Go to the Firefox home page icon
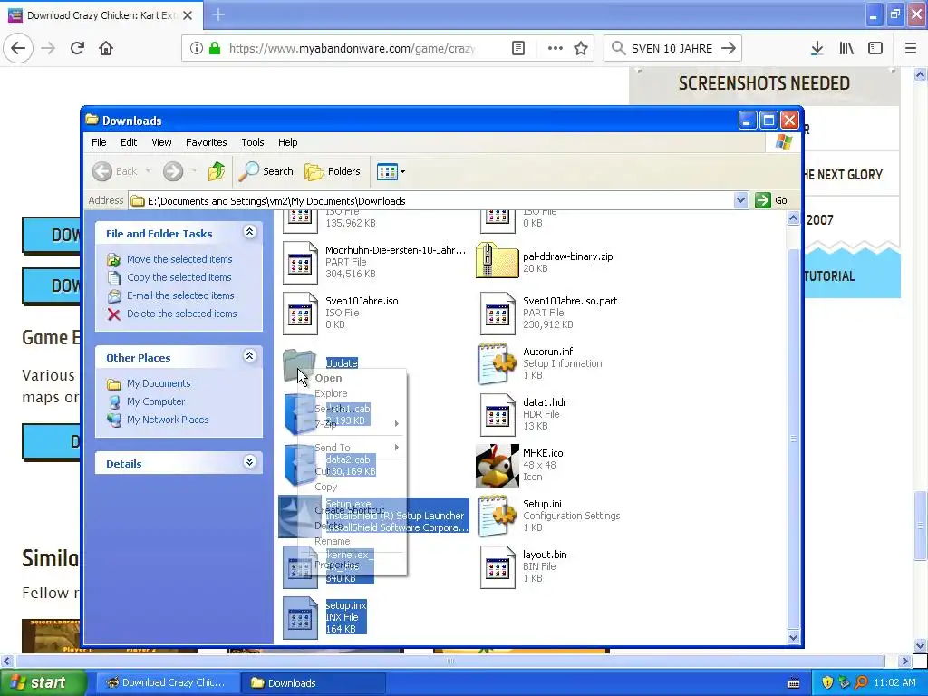This screenshot has height=696, width=928. pyautogui.click(x=106, y=48)
